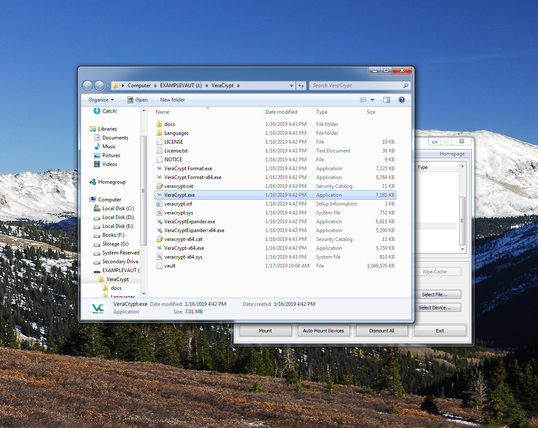Click the change view icon

pyautogui.click(x=363, y=100)
